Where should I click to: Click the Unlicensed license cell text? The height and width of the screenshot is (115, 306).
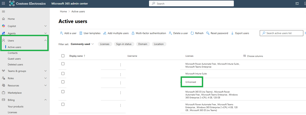pos(191,82)
